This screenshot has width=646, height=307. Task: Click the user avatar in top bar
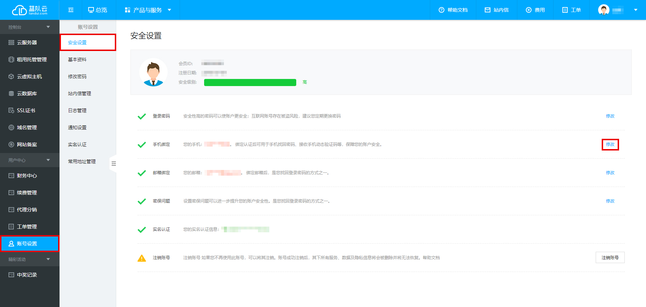pos(604,10)
